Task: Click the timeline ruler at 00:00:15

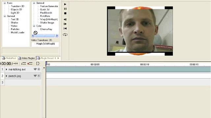Action: point(194,65)
